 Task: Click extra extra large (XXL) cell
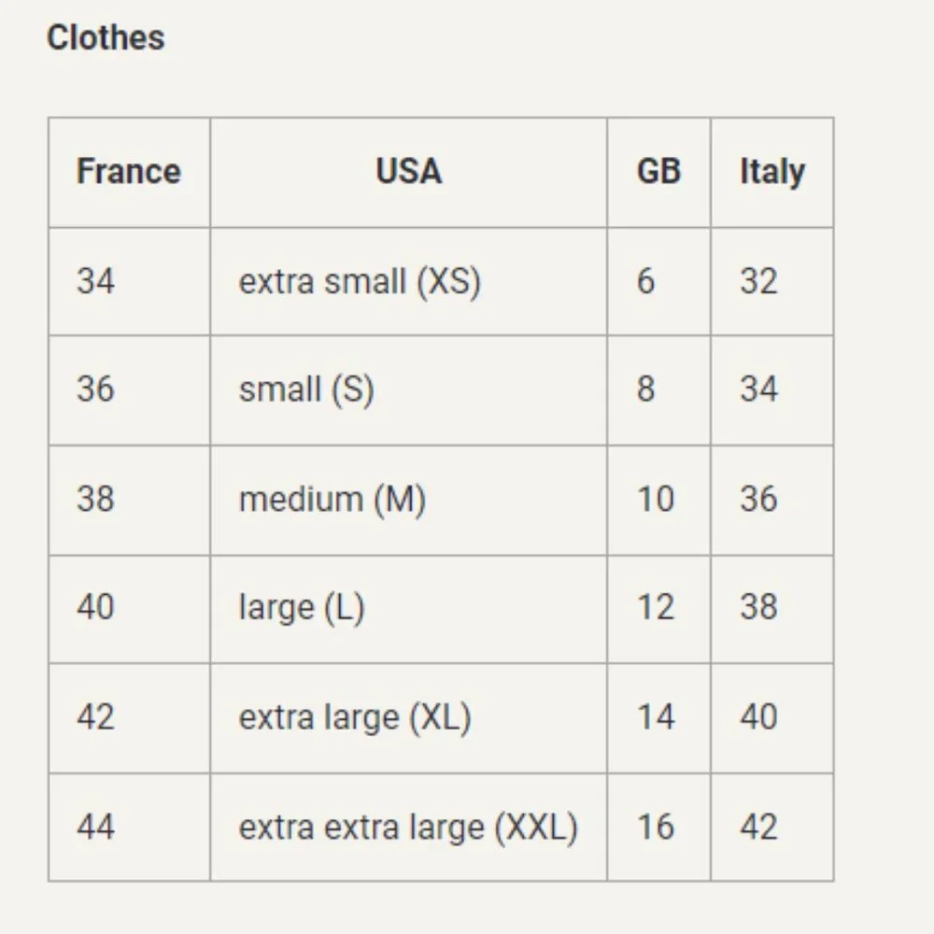[408, 827]
